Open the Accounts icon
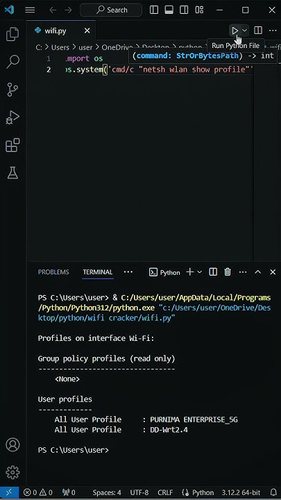Image resolution: width=281 pixels, height=500 pixels. pos(12,444)
